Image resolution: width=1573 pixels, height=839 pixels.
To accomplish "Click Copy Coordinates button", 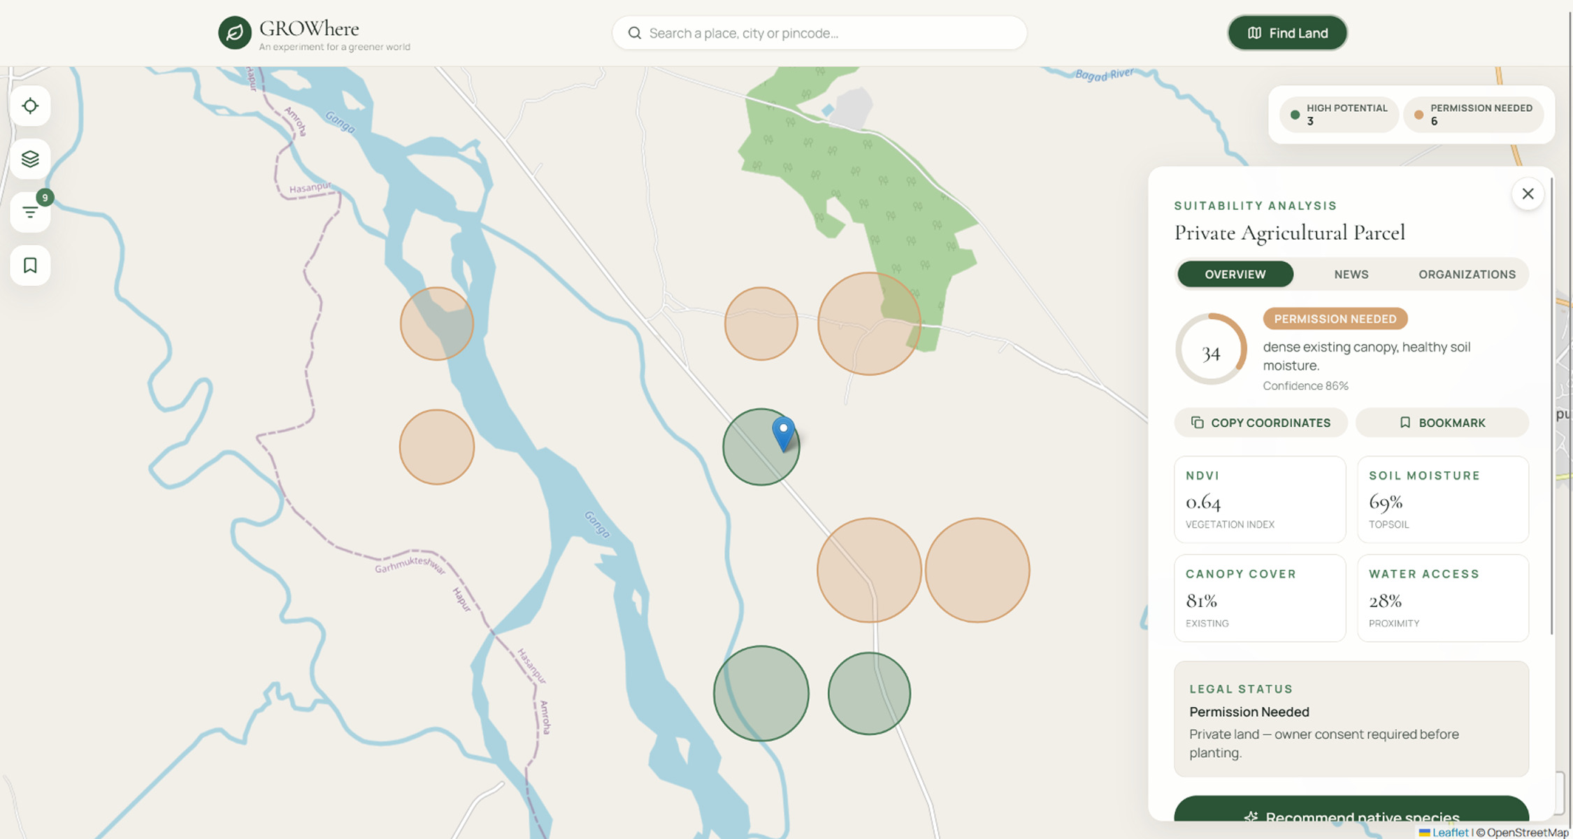I will [x=1260, y=422].
